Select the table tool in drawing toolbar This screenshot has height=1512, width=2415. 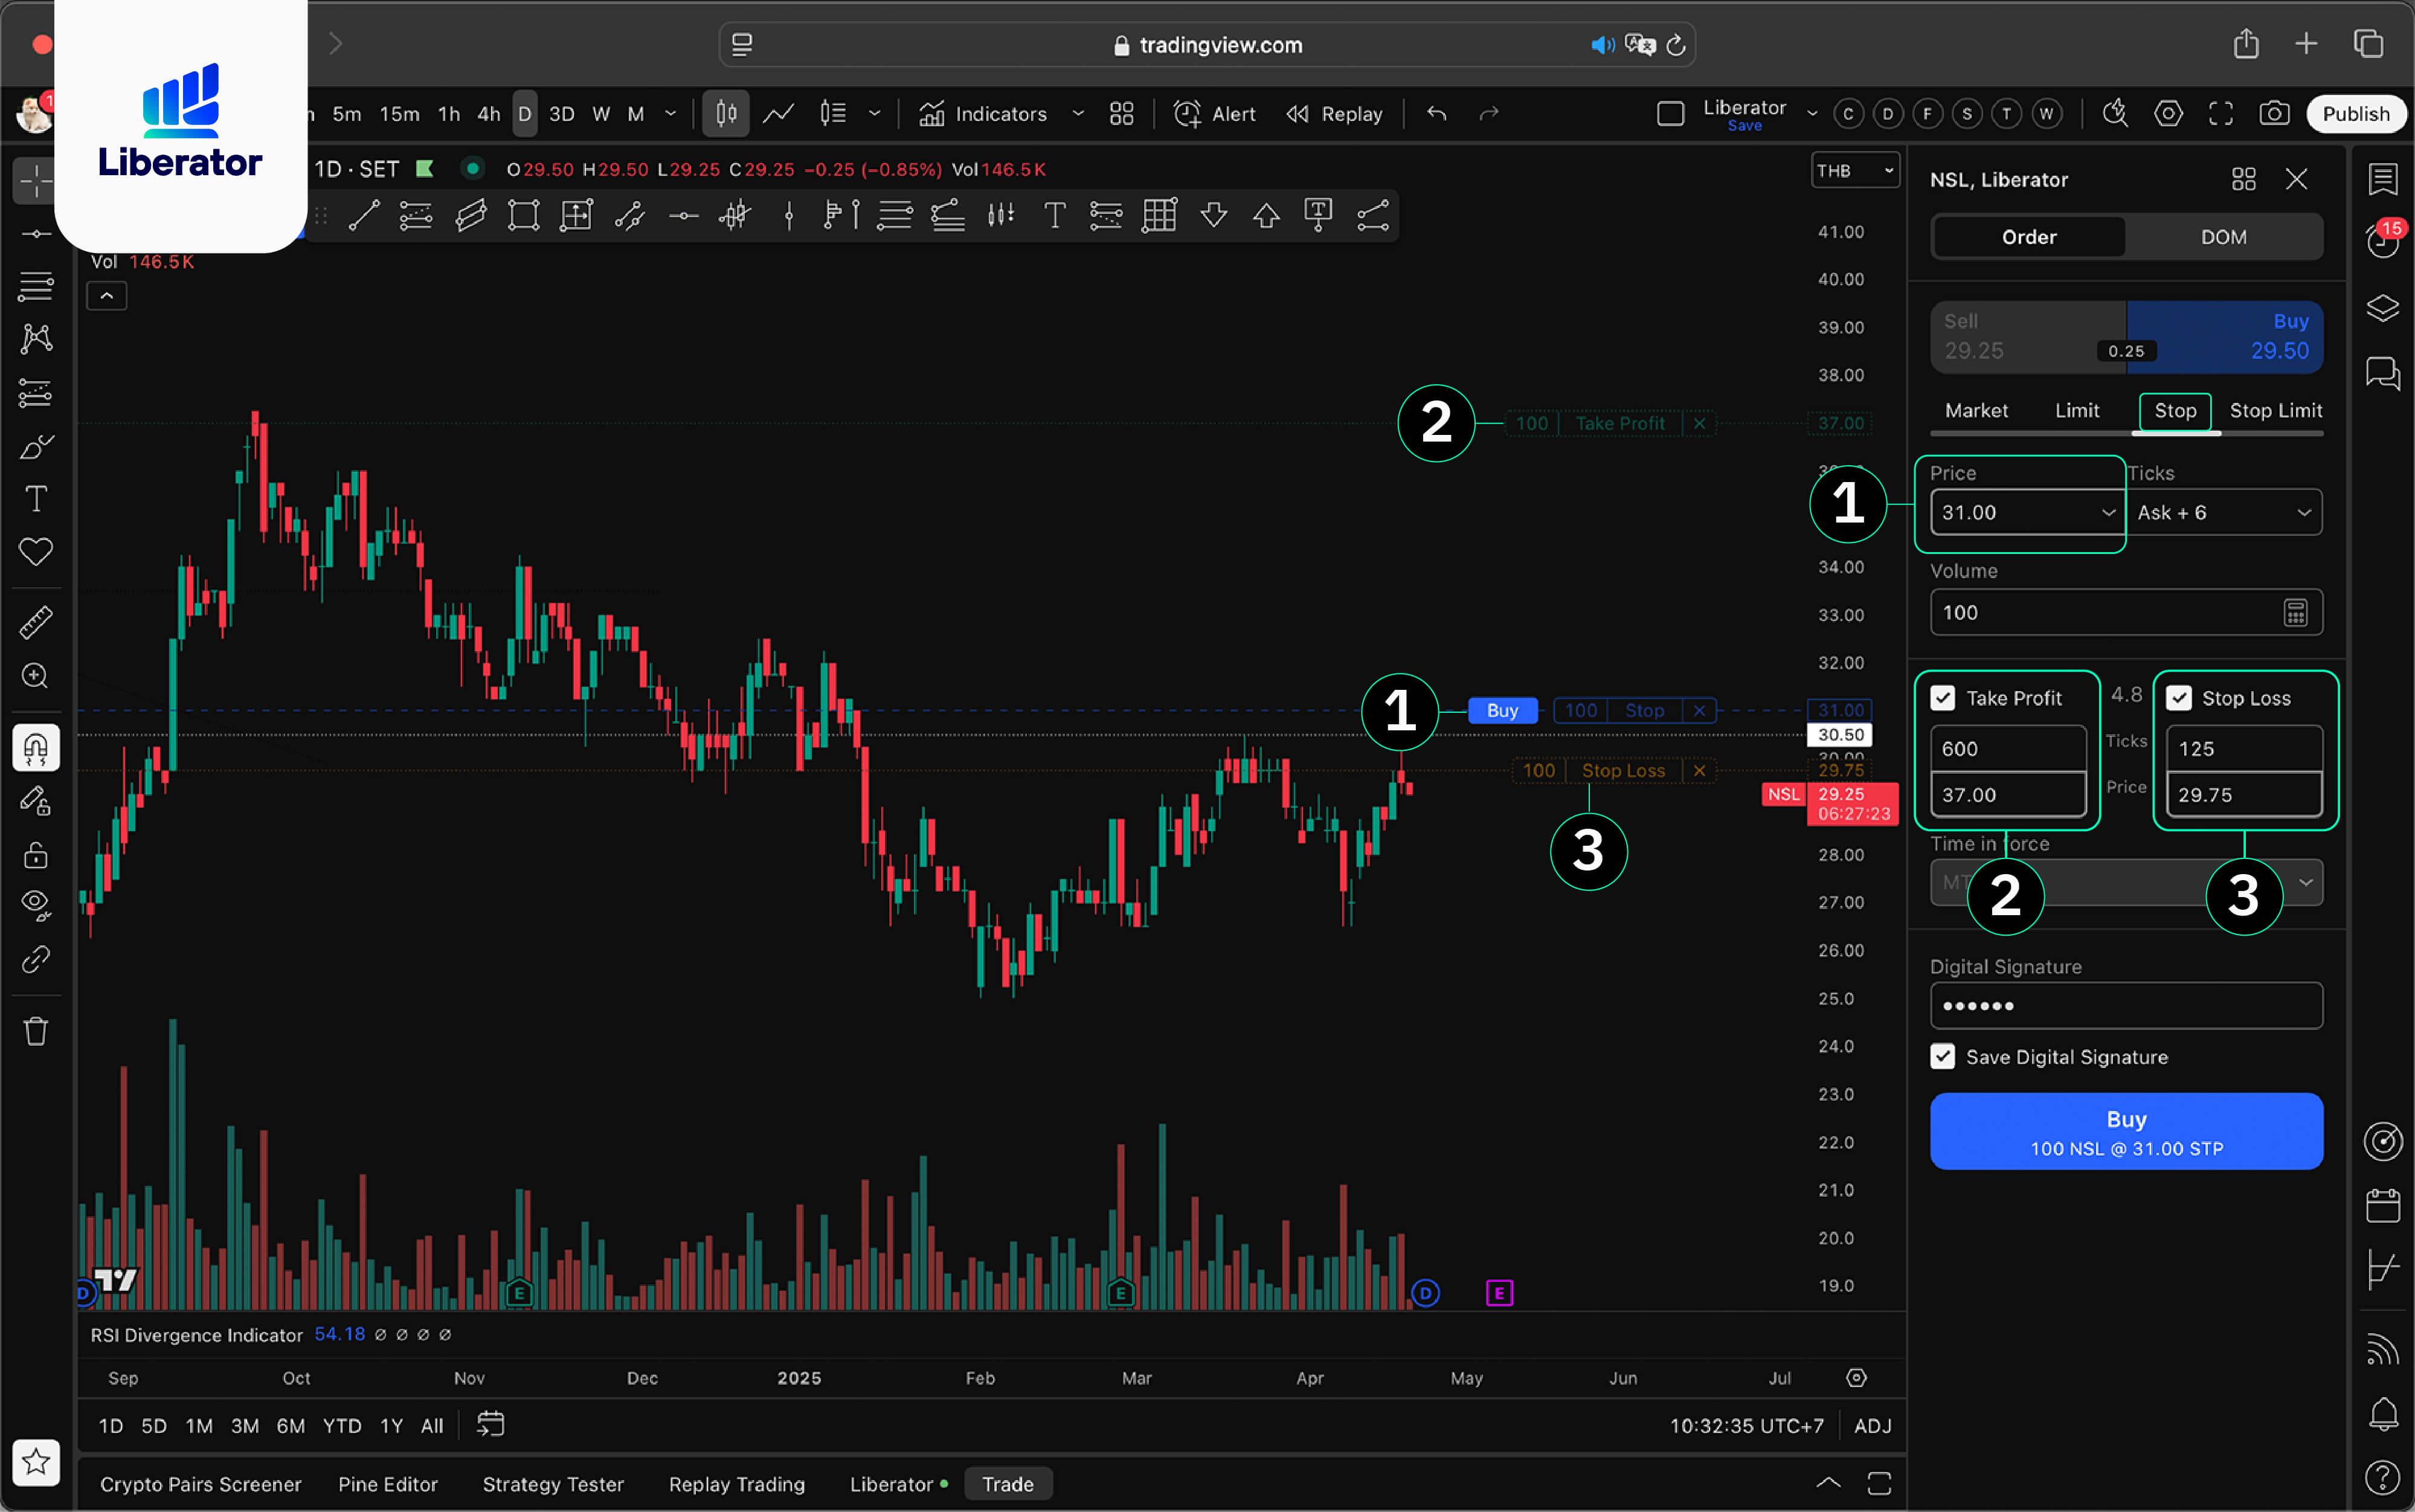1159,215
